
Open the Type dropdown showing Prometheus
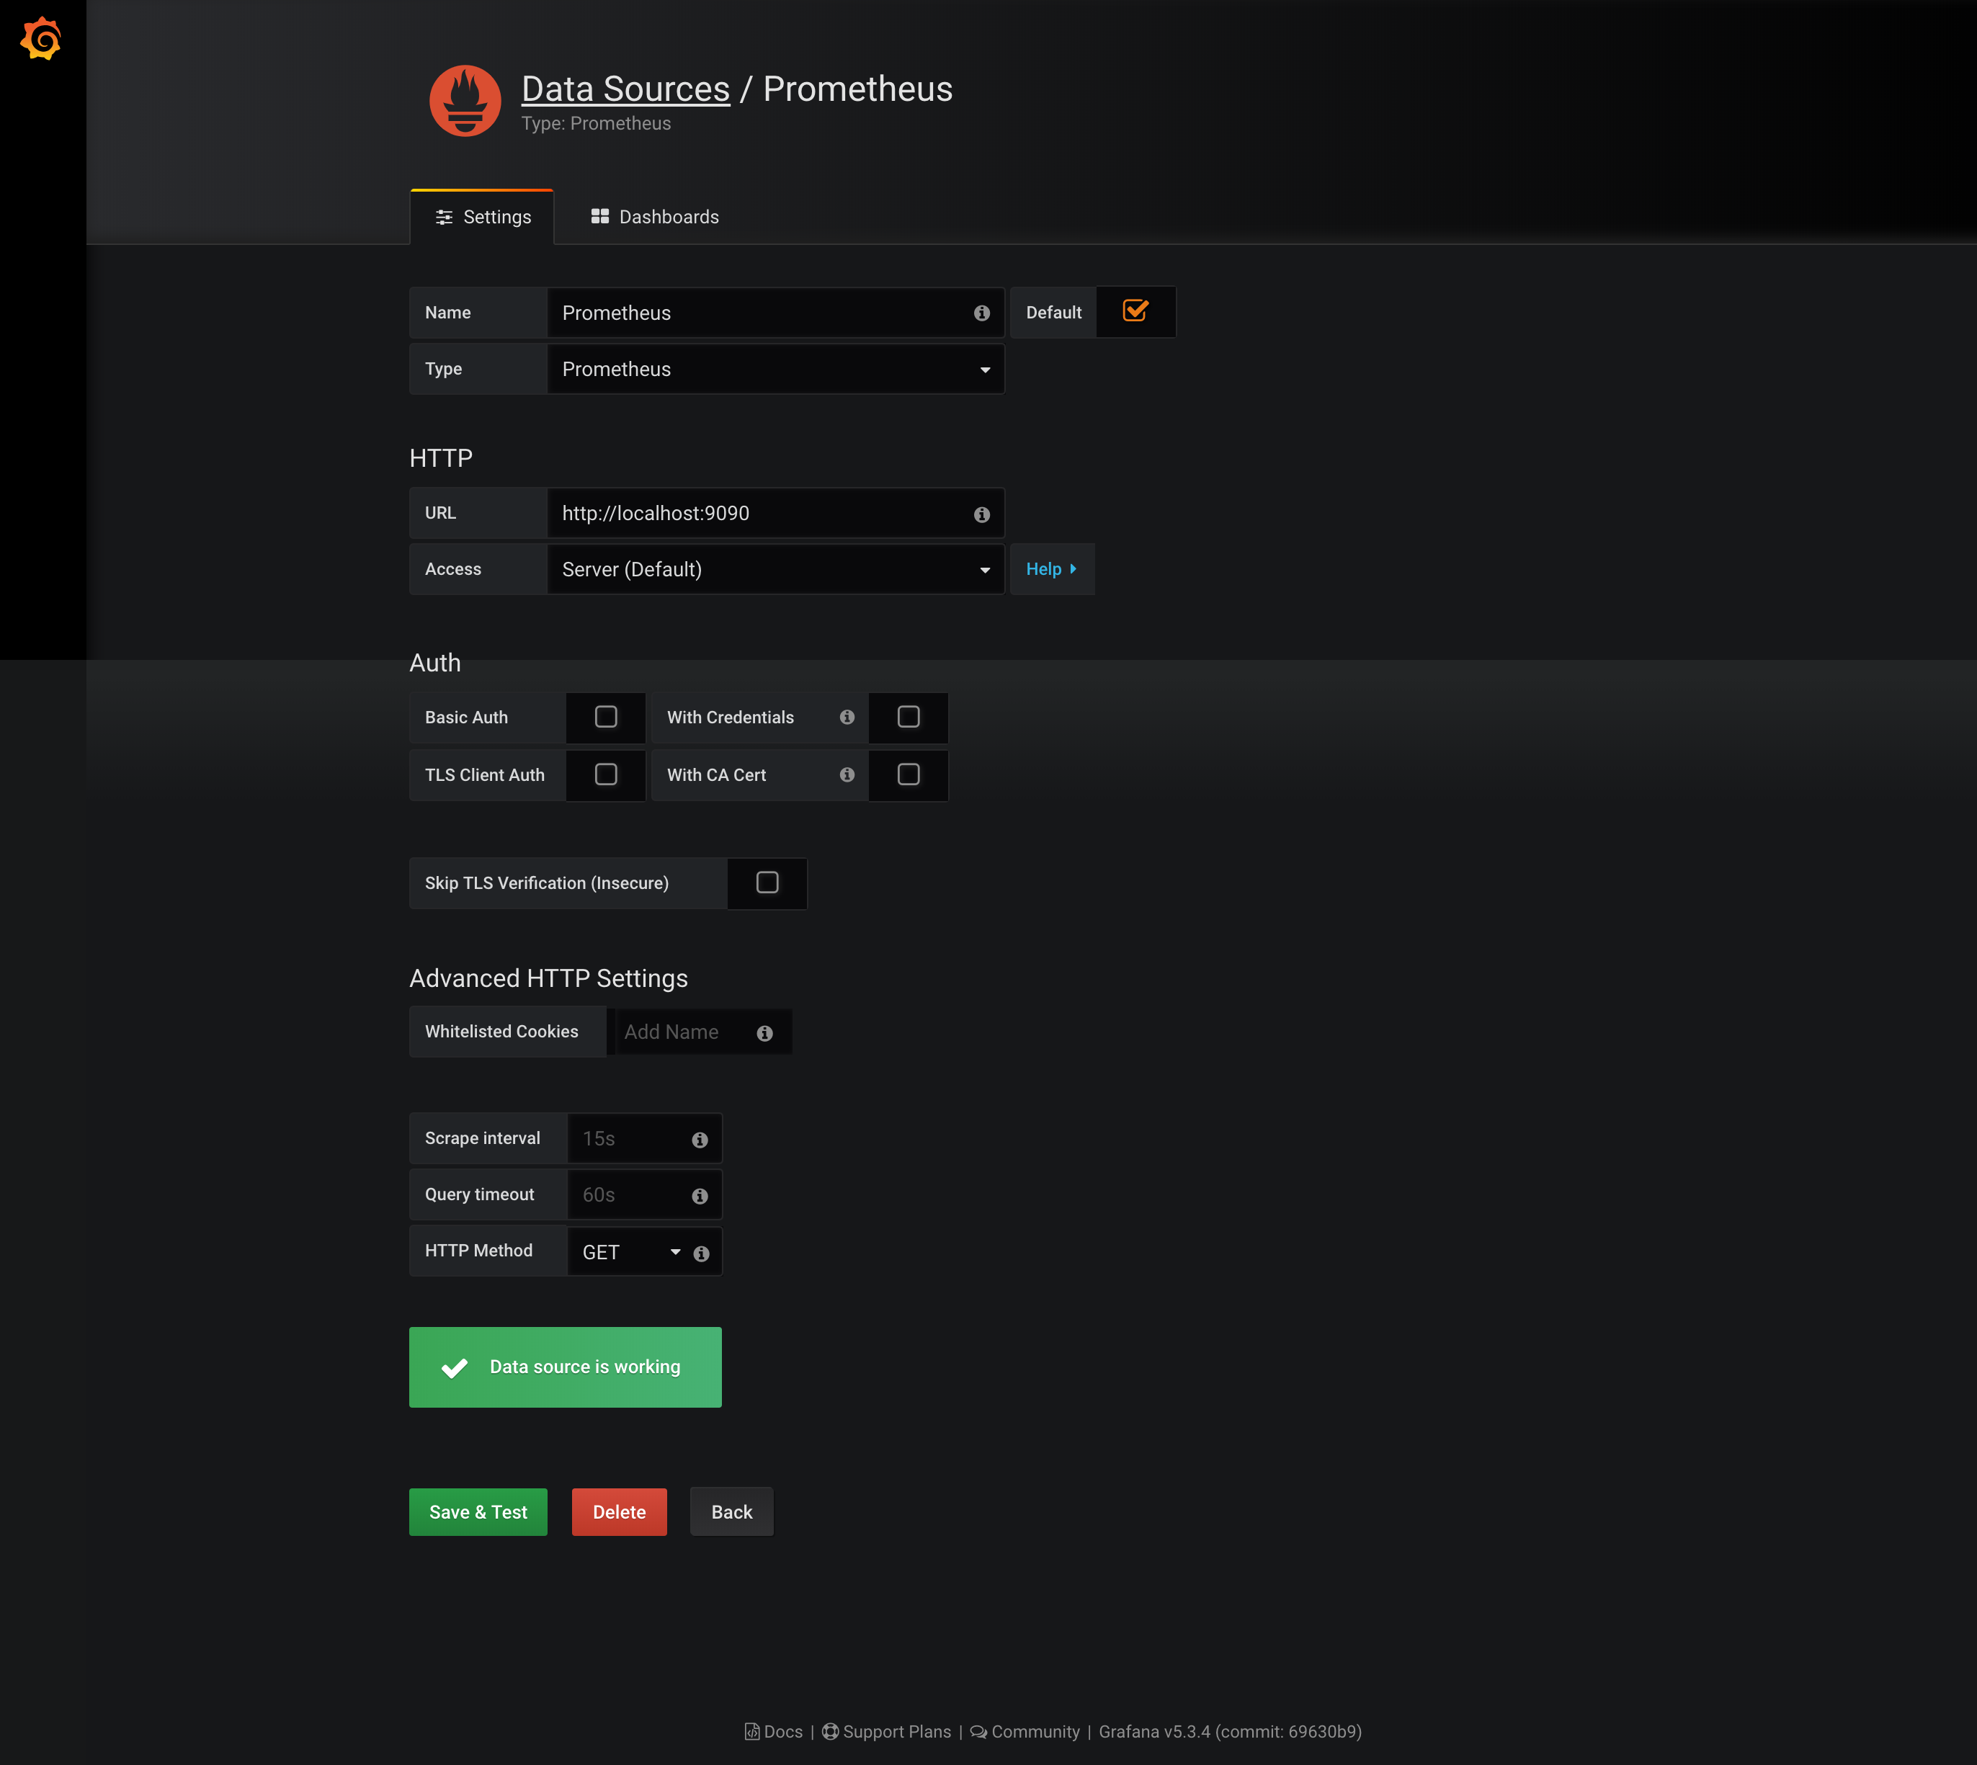coord(775,369)
